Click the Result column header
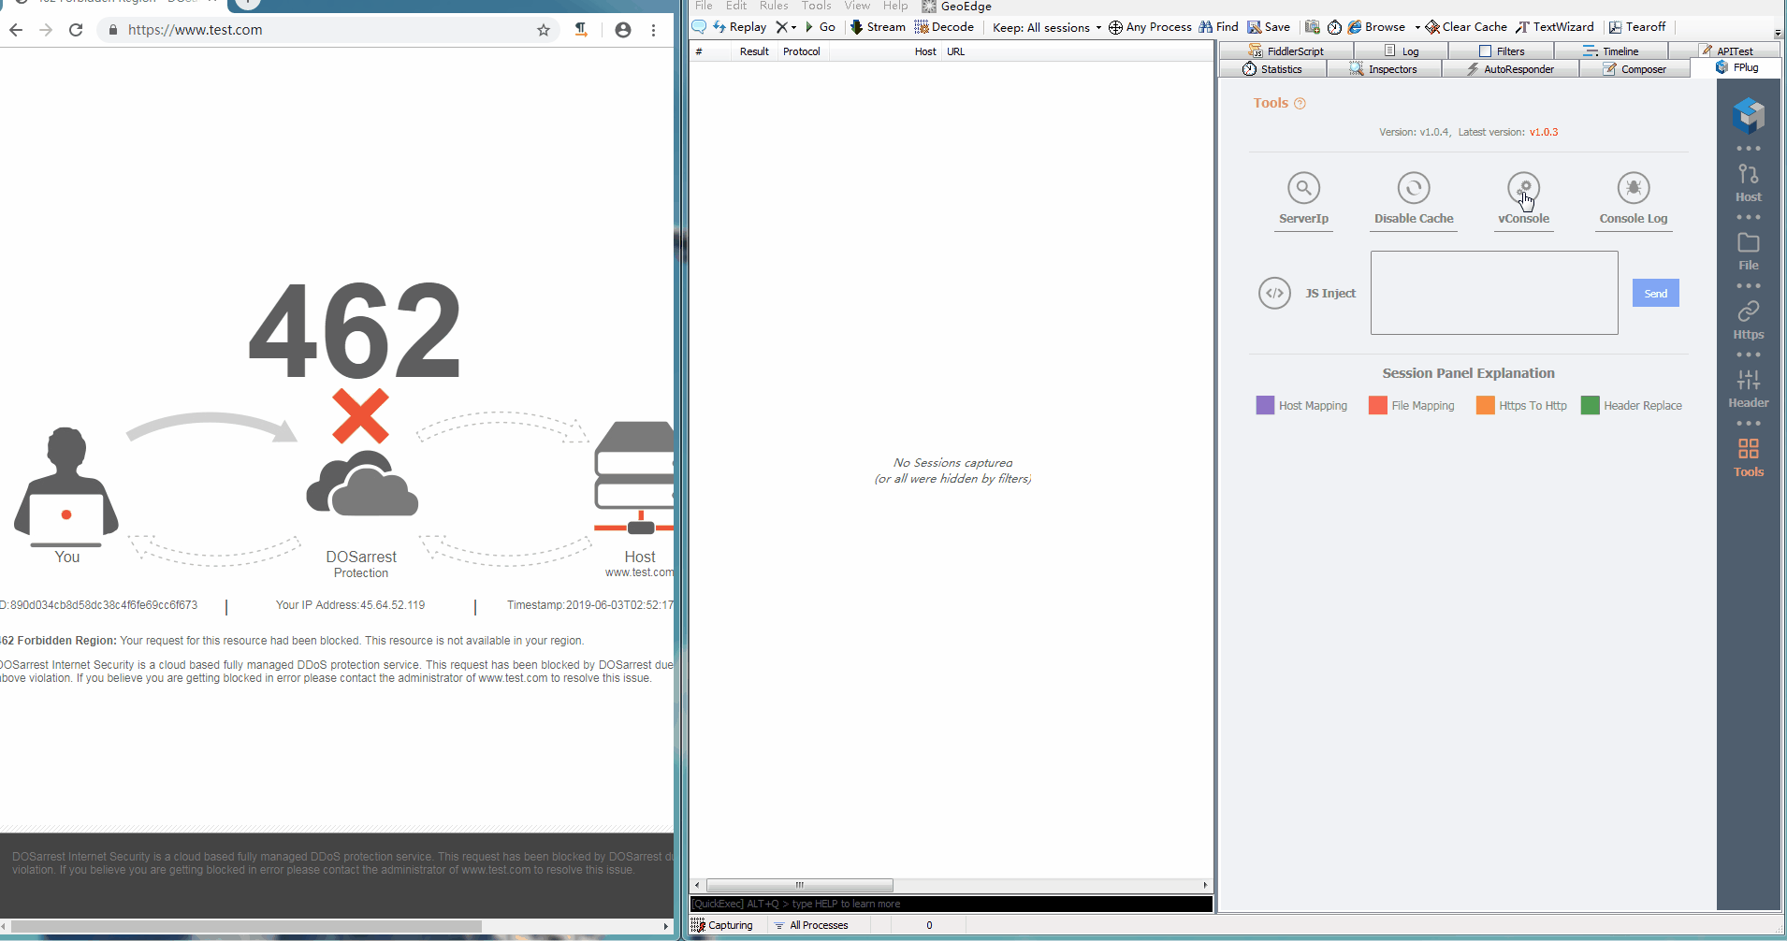The image size is (1787, 941). click(754, 51)
